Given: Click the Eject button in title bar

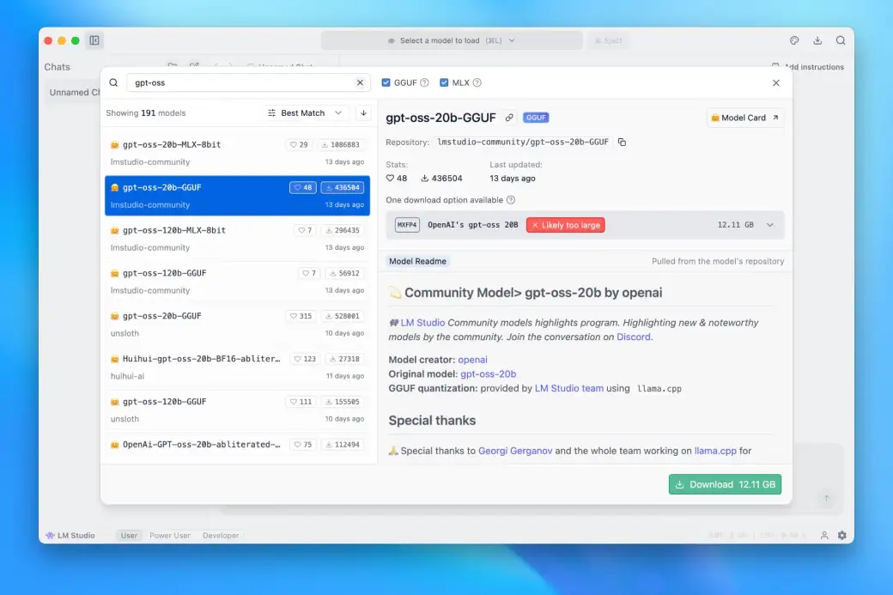Looking at the screenshot, I should coord(608,40).
